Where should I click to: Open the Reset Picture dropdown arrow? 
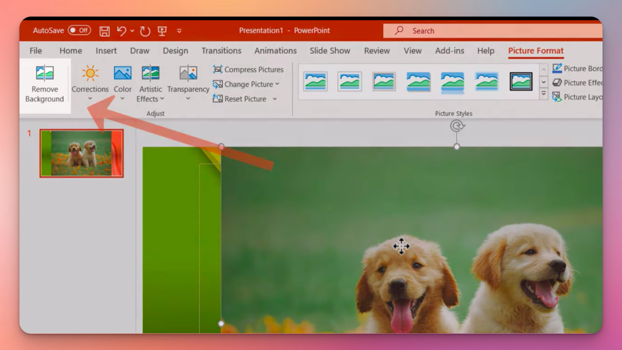click(x=275, y=99)
